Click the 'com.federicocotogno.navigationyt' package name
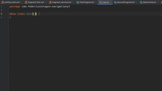Image resolution: width=162 pixels, height=91 pixels. (x=46, y=7)
